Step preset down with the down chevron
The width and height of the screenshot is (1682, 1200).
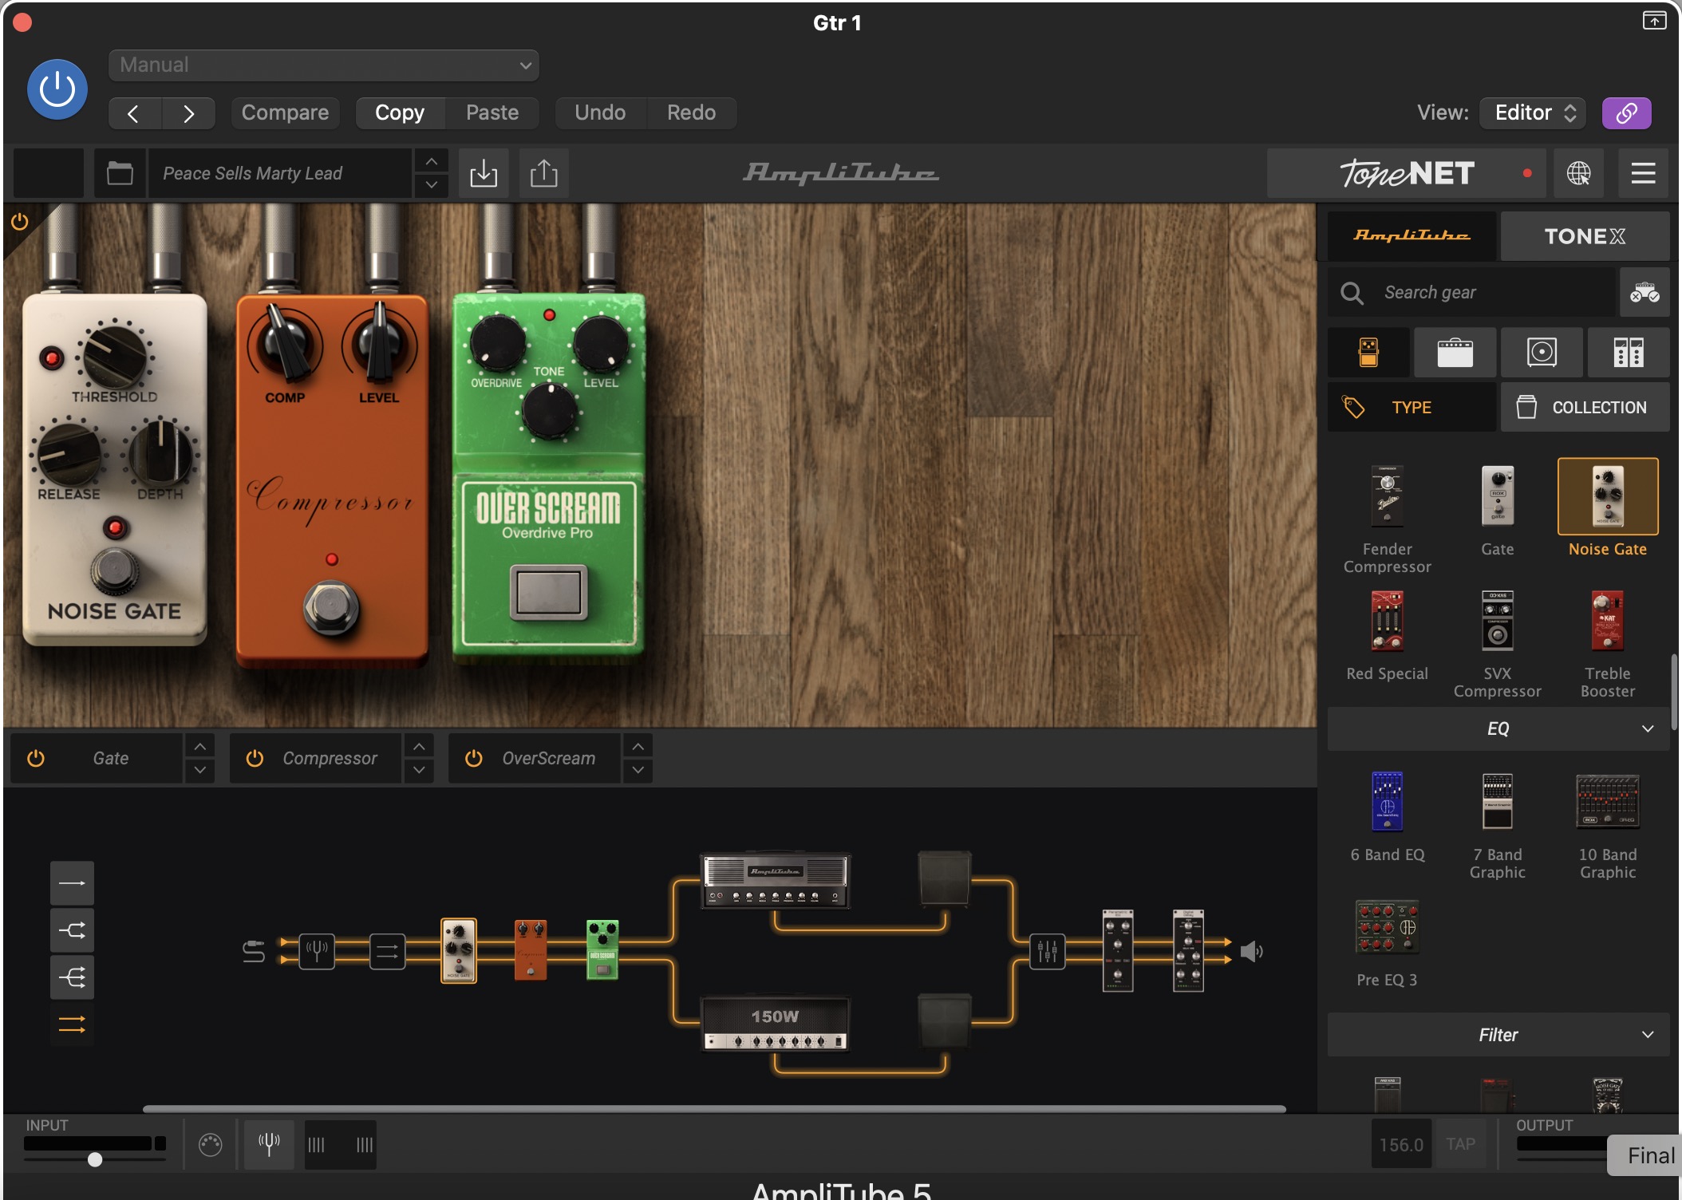click(432, 185)
